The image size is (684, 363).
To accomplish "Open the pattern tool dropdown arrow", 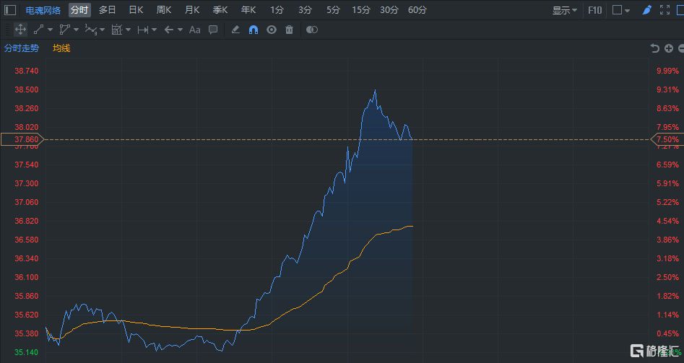I will [x=129, y=30].
